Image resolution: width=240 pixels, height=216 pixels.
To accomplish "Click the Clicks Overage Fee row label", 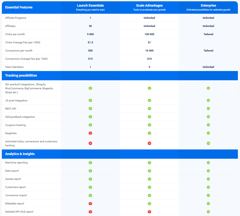I will click(x=23, y=43).
